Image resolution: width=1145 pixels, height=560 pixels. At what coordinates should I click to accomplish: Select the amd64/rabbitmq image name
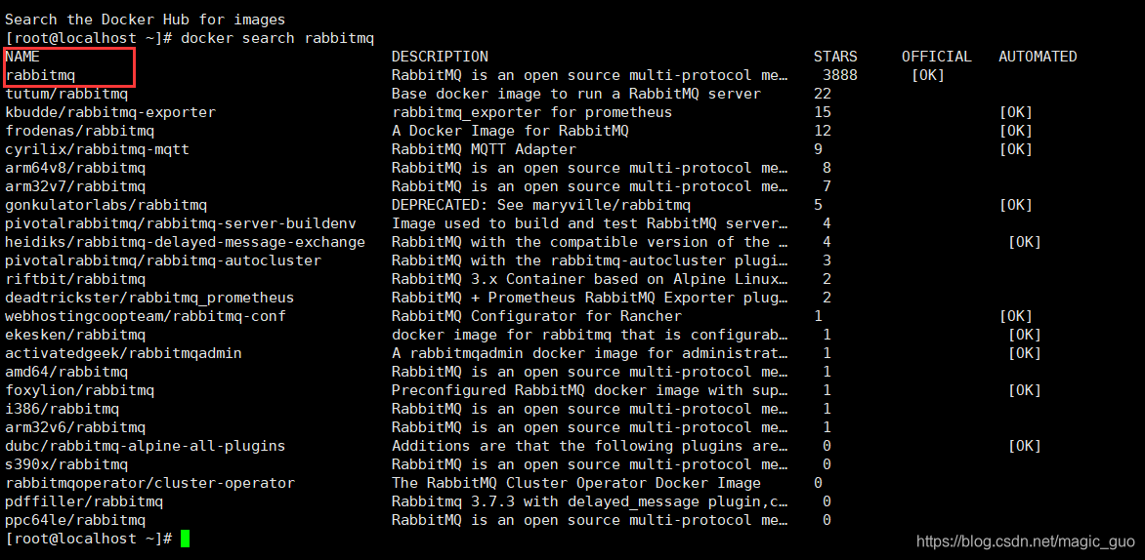point(66,372)
